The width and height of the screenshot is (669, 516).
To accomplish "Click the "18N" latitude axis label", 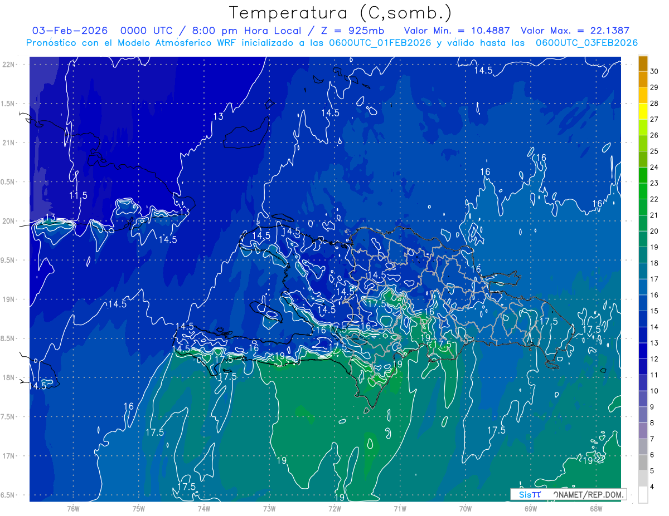I will [8, 378].
